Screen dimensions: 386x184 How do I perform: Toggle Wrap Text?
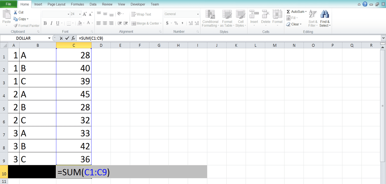141,14
